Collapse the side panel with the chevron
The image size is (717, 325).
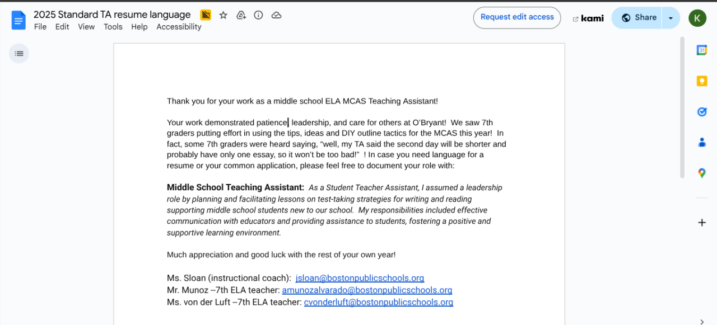tap(702, 321)
